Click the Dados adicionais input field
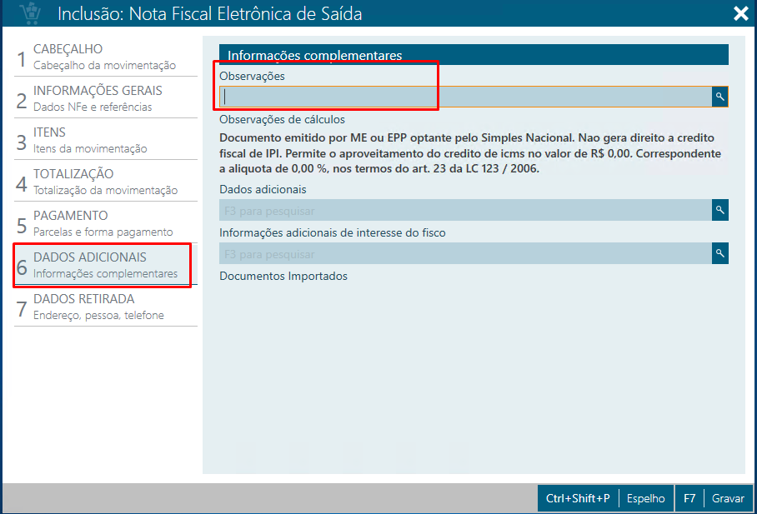 click(465, 210)
